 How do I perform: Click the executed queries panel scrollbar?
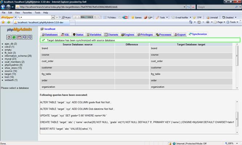tap(237, 117)
